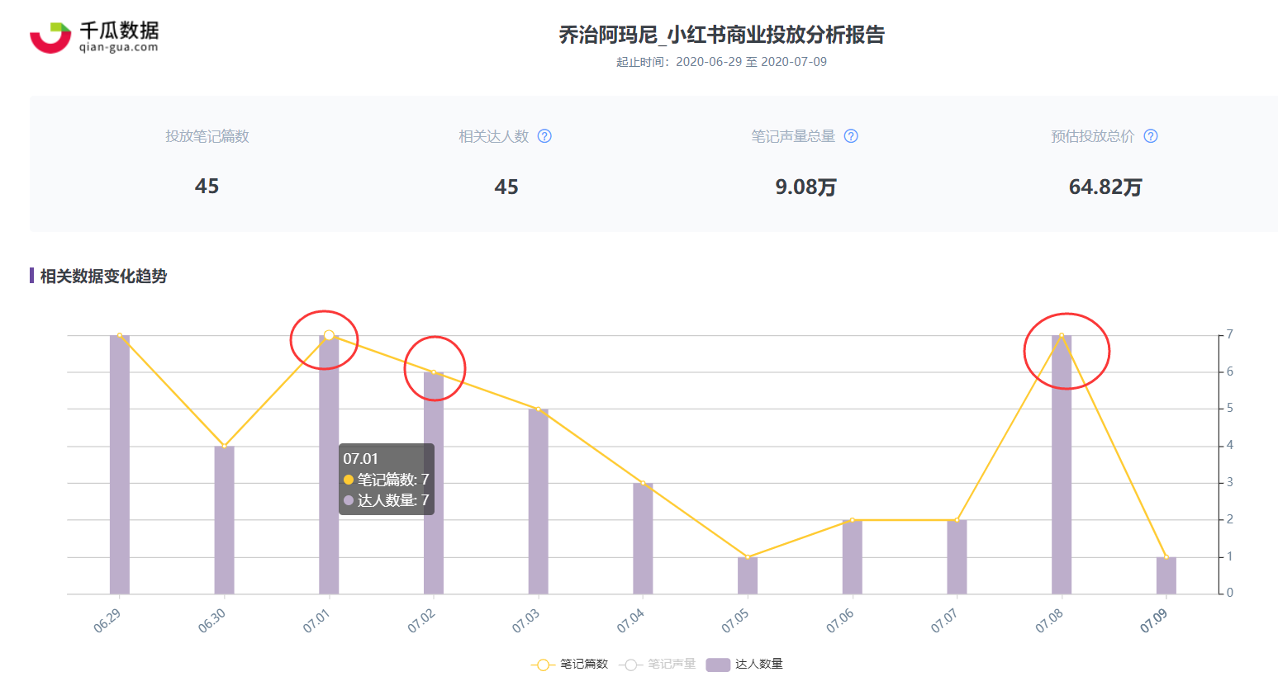The image size is (1278, 686).
Task: Toggle 达人数量 bar series in legend
Action: point(744,665)
